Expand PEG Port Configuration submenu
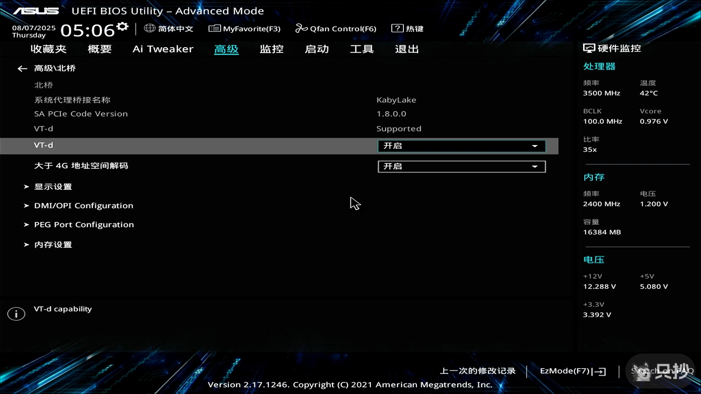The height and width of the screenshot is (394, 701). tap(84, 225)
